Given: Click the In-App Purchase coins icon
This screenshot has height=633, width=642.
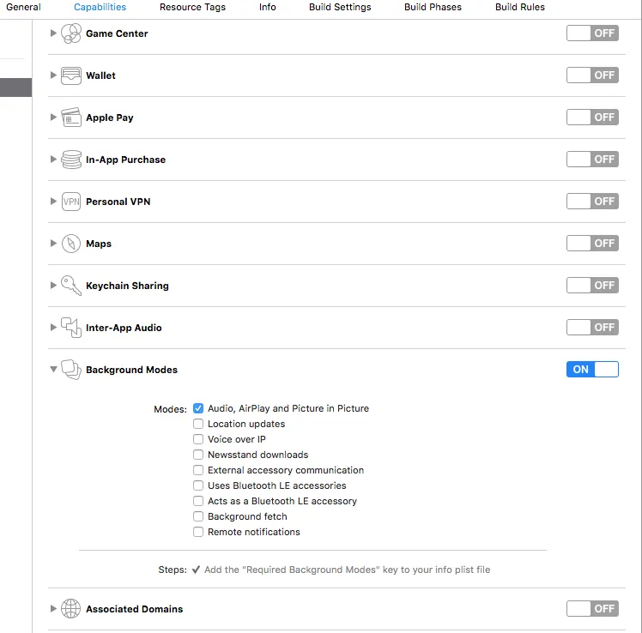Looking at the screenshot, I should coord(70,160).
